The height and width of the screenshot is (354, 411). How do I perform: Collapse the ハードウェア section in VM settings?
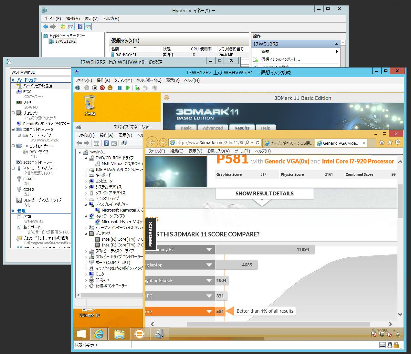pyautogui.click(x=13, y=80)
